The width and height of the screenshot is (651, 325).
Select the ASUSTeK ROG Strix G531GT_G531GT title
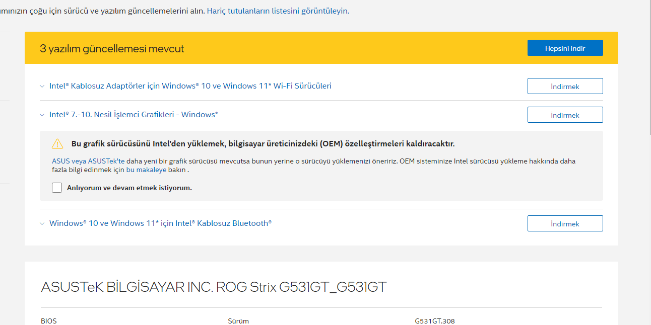214,287
